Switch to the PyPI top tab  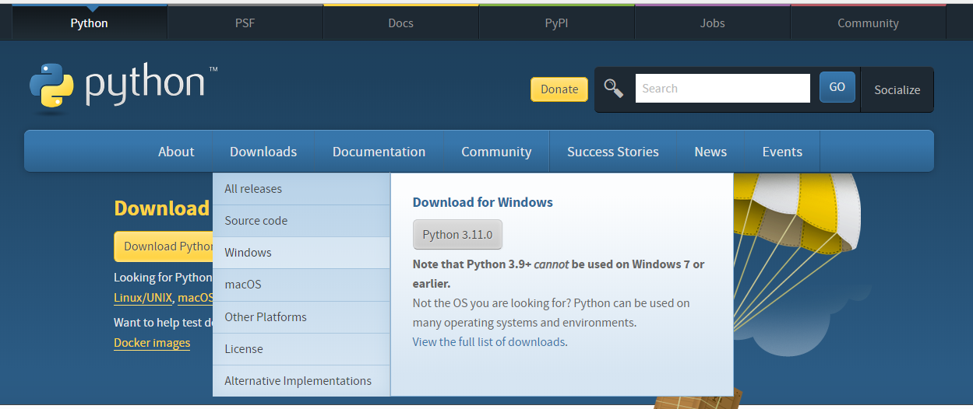pos(556,23)
